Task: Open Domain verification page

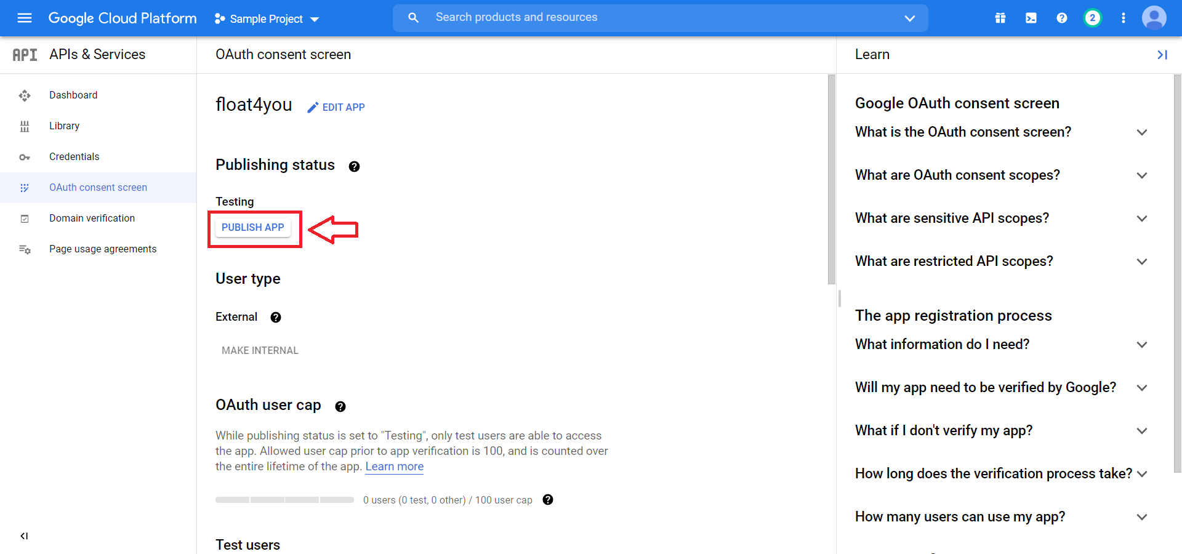Action: point(92,218)
